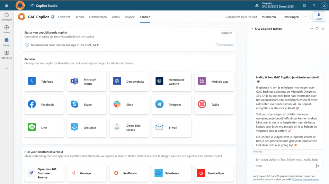Select the Telegram channel

(172, 105)
